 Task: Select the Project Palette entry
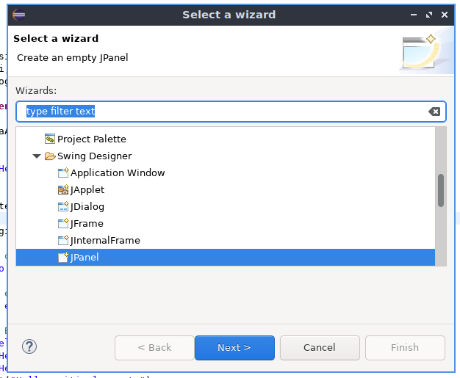[x=92, y=139]
